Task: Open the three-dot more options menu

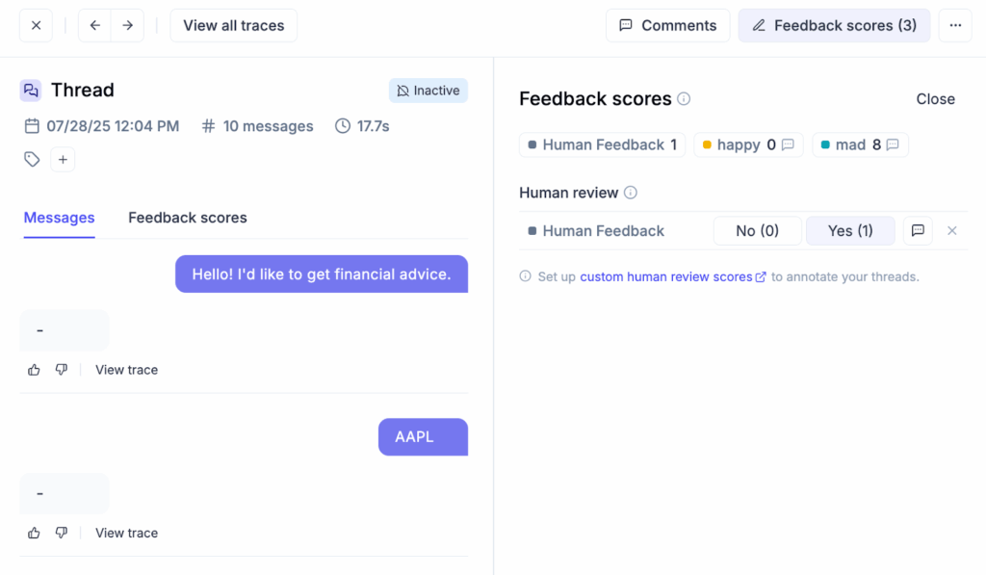Action: (955, 26)
